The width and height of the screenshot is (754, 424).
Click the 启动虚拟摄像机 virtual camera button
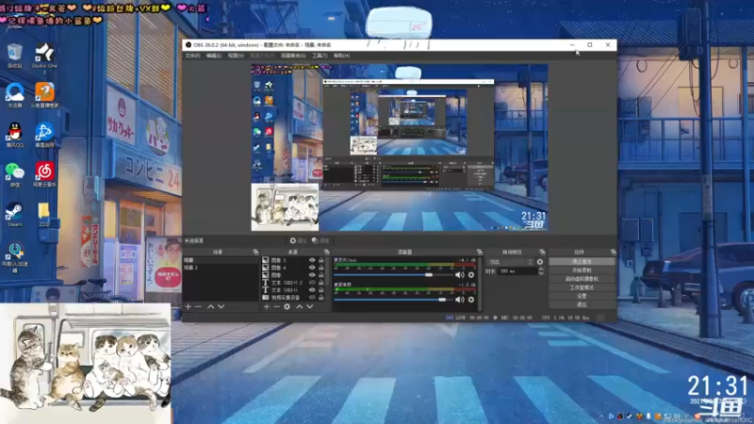(582, 279)
